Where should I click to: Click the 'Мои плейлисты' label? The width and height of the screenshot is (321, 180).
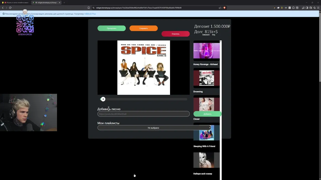point(108,123)
